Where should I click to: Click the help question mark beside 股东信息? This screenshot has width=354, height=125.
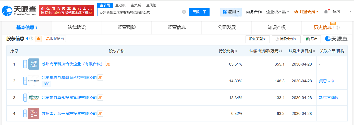point(31,39)
